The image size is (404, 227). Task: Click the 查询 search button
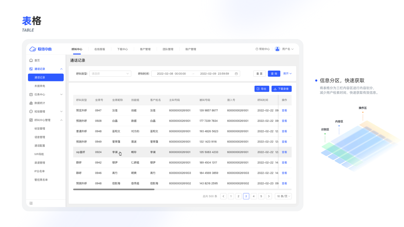click(274, 74)
